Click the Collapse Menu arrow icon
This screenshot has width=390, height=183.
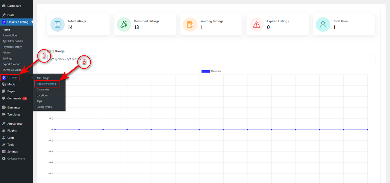click(4, 159)
